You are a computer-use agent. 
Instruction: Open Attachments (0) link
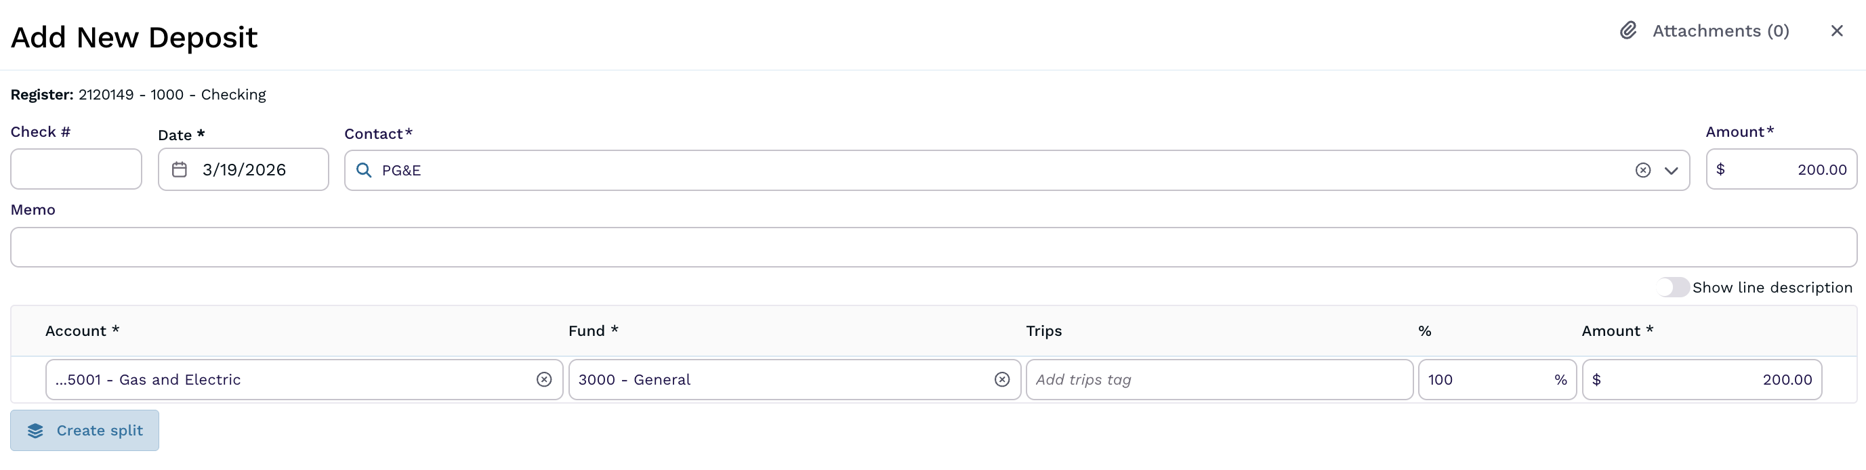coord(1720,30)
